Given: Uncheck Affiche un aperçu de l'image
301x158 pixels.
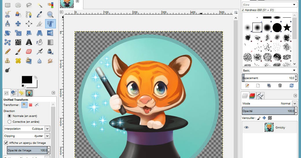Looking at the screenshot, I should coord(6,143).
